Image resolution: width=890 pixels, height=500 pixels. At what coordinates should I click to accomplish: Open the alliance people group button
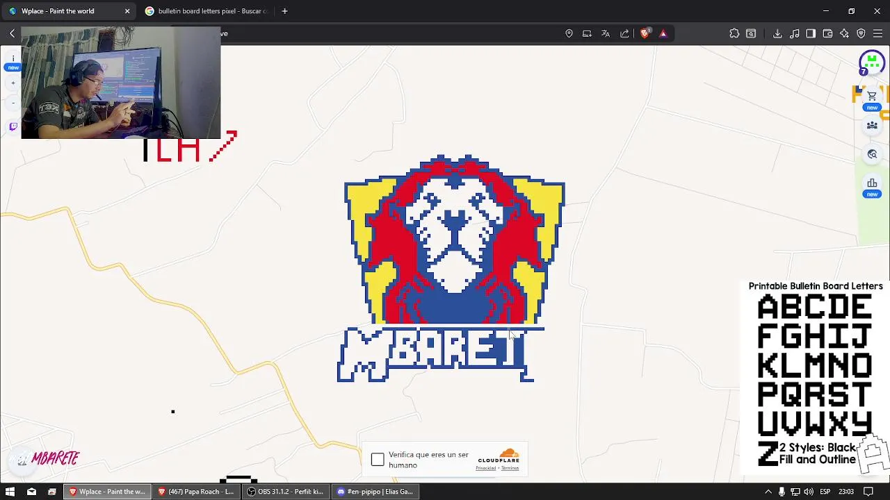[872, 126]
